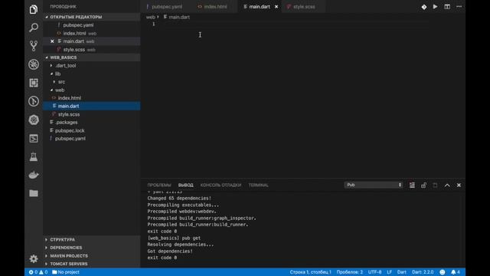The width and height of the screenshot is (490, 276).
Task: Close main.dart in open editors list
Action: pos(52,41)
